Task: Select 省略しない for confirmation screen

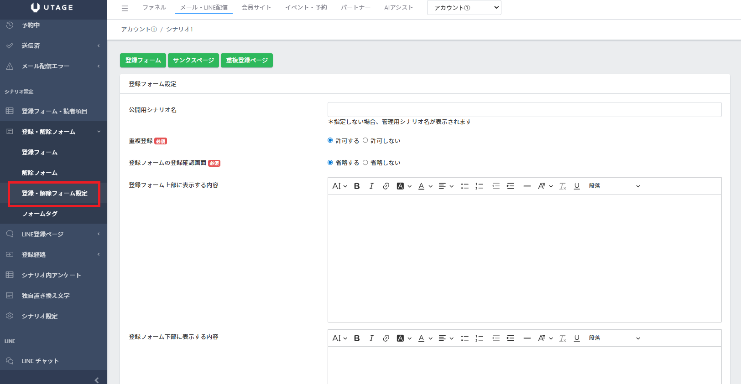Action: click(365, 162)
